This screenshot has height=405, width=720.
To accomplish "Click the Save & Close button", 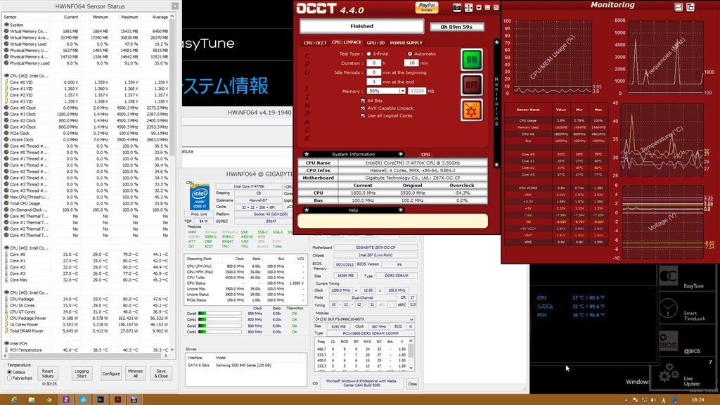I will click(161, 373).
